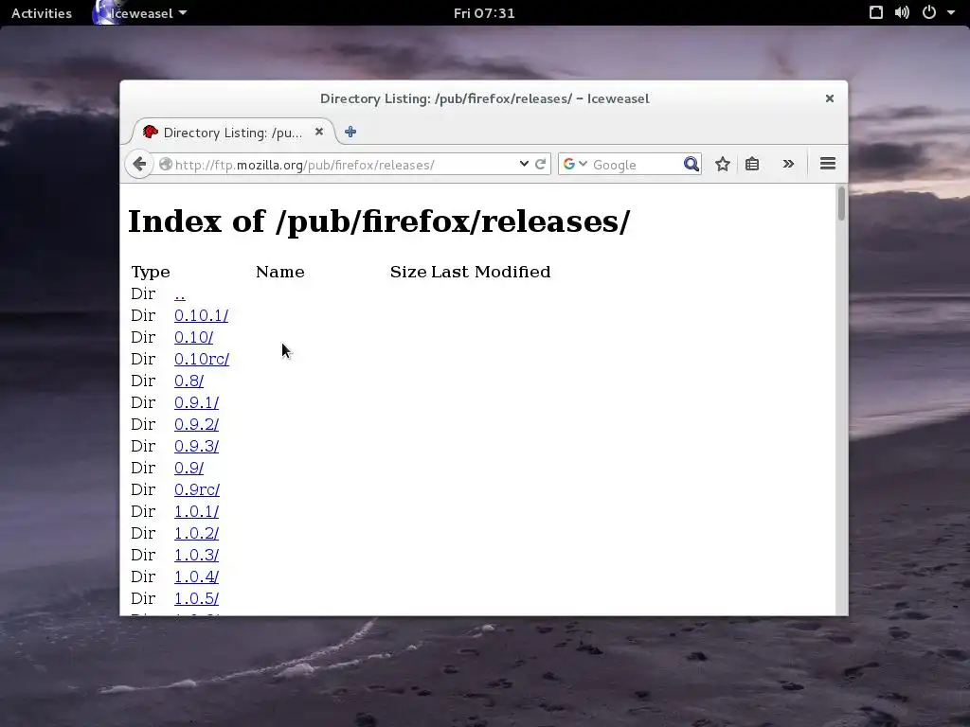The image size is (970, 727).
Task: Expand toolbar overflow chevron
Action: point(788,164)
